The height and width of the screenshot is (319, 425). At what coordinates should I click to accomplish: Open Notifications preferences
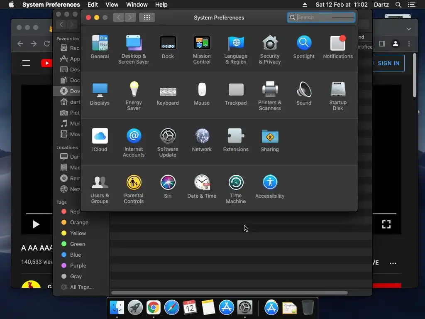(x=338, y=47)
